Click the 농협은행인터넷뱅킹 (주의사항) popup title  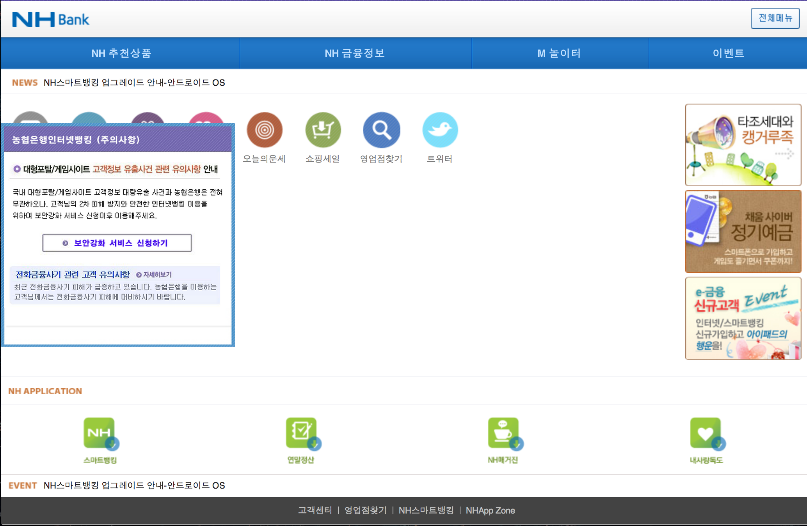76,139
